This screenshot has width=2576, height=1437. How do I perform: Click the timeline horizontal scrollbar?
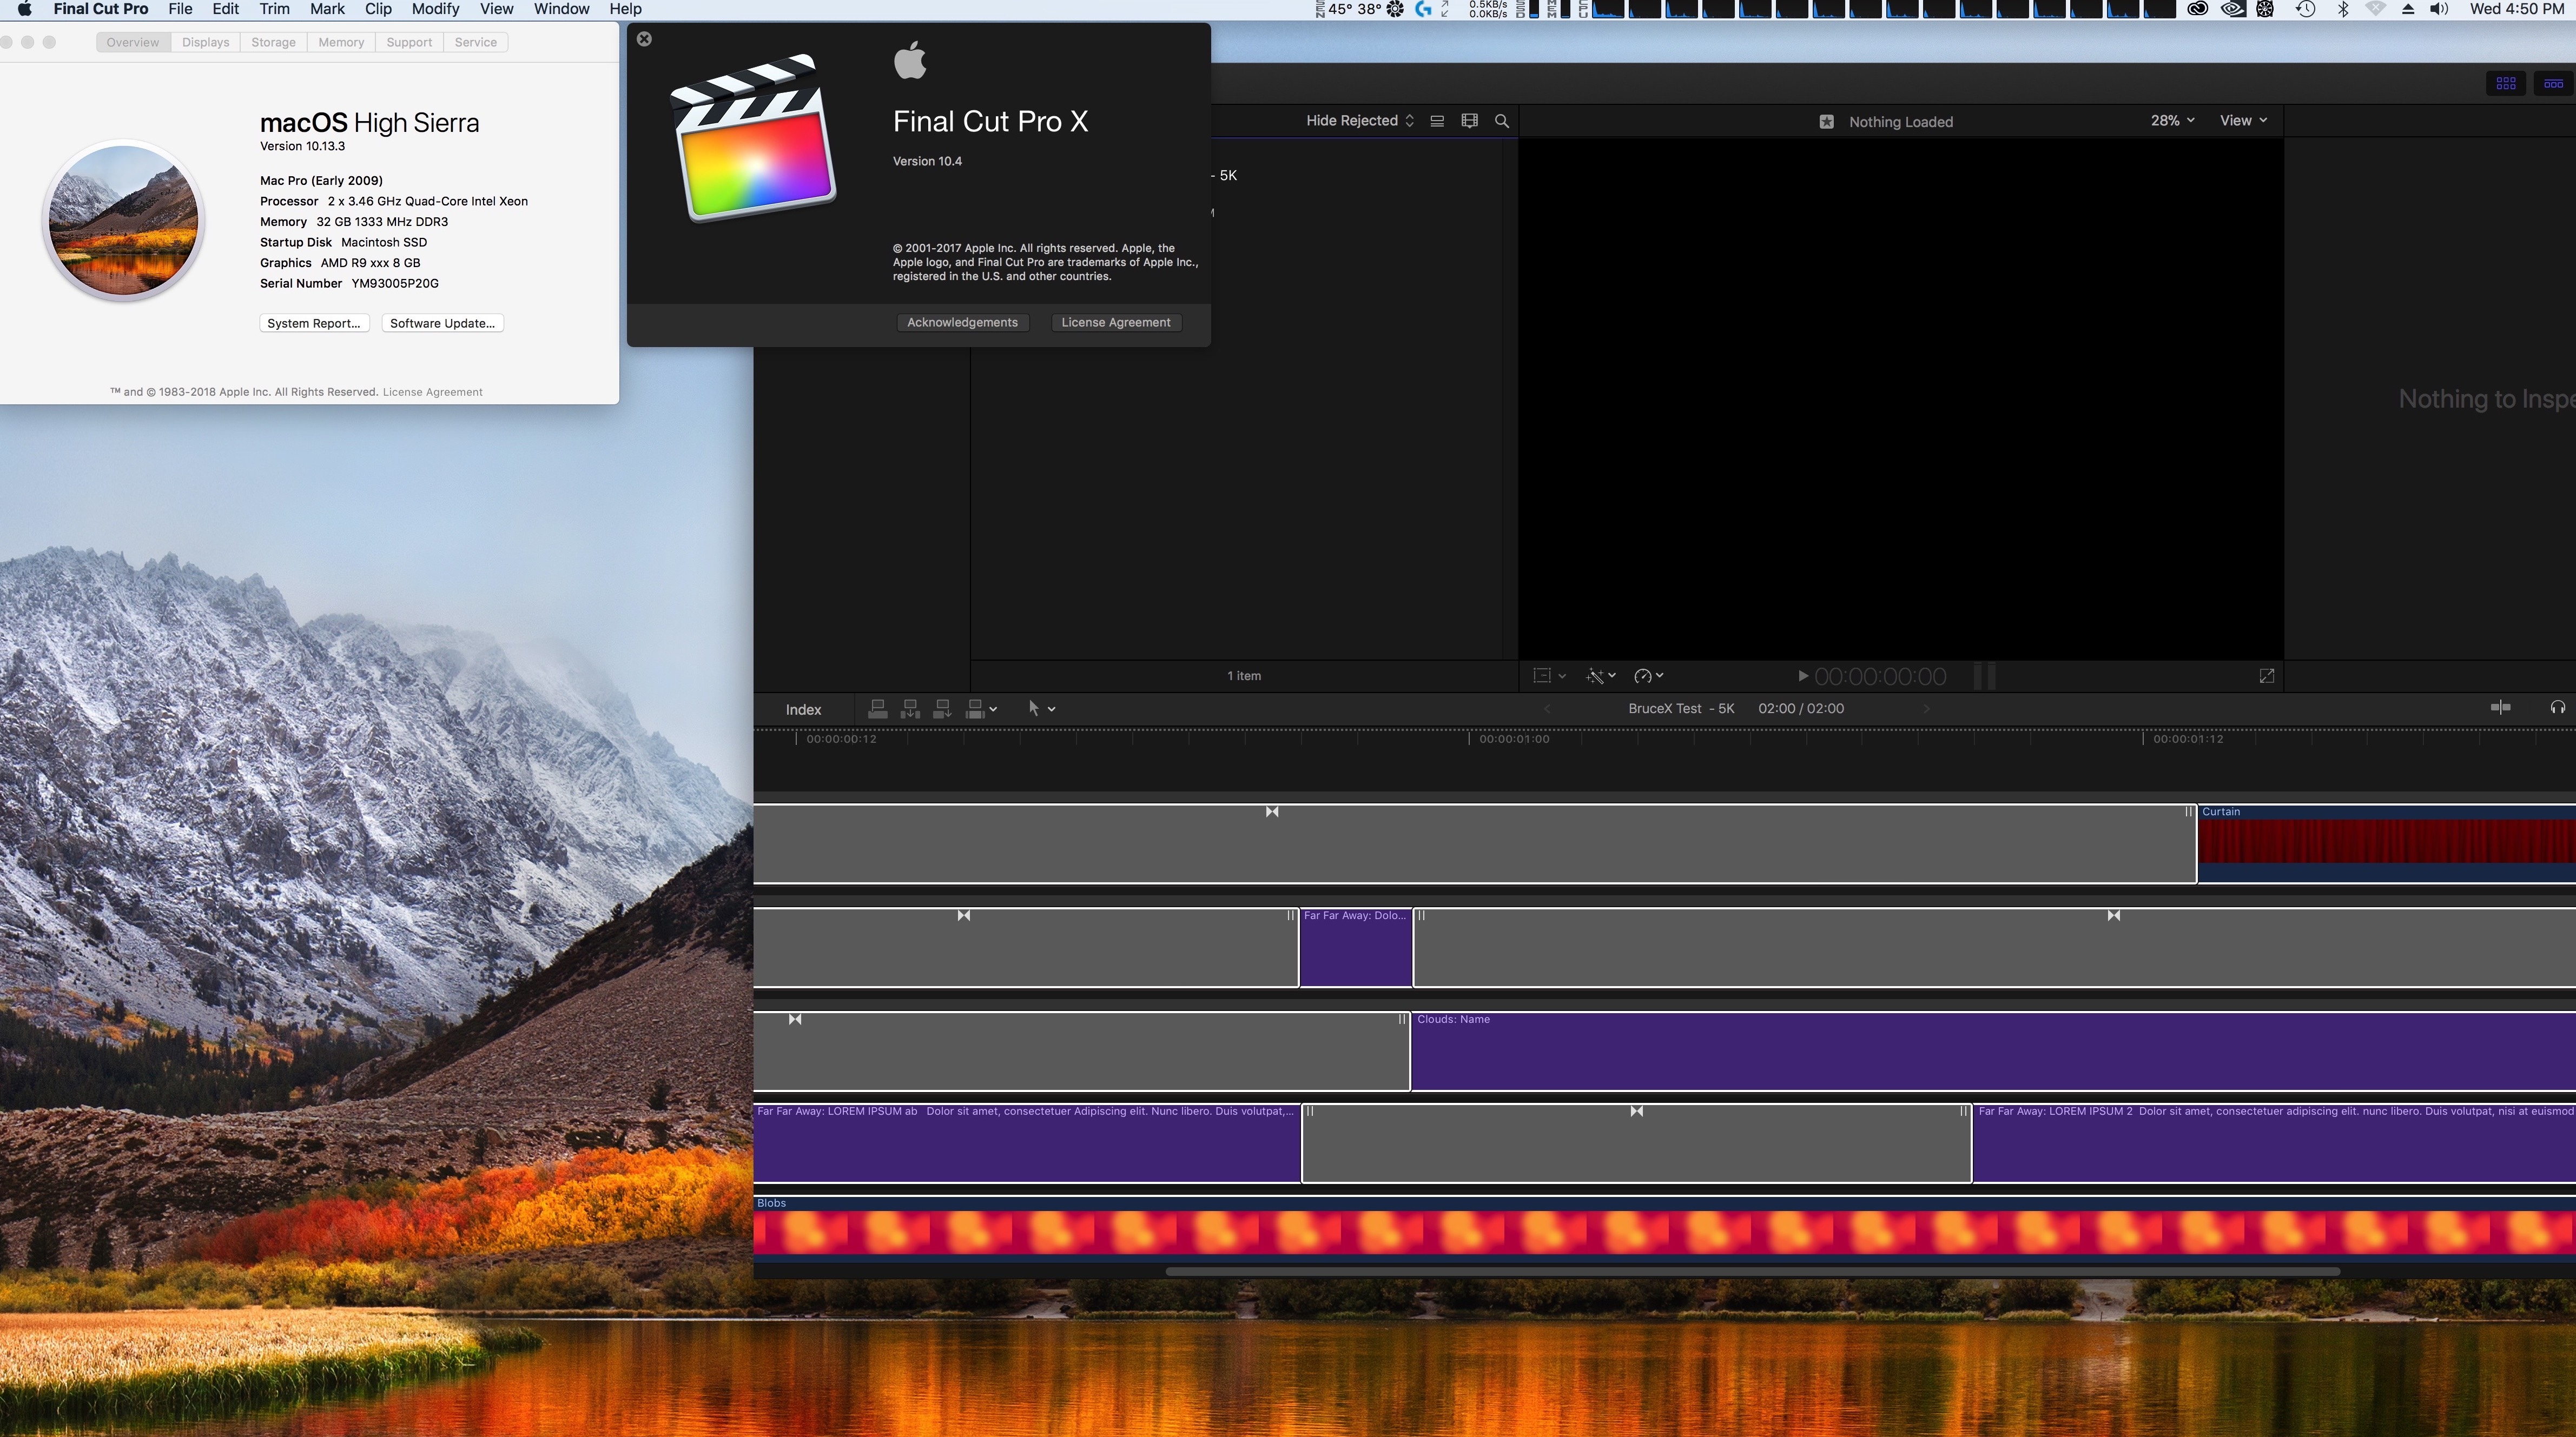pyautogui.click(x=1752, y=1271)
